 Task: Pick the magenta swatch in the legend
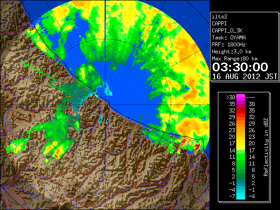tap(241, 97)
